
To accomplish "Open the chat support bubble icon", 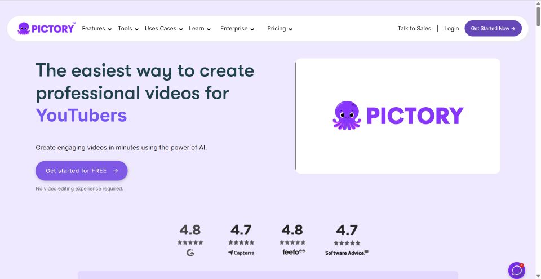I will pos(517,271).
